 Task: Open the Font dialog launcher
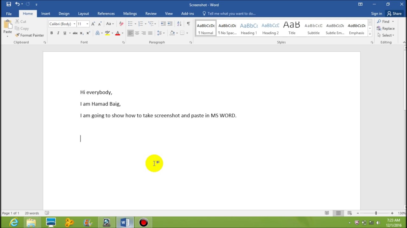click(123, 42)
